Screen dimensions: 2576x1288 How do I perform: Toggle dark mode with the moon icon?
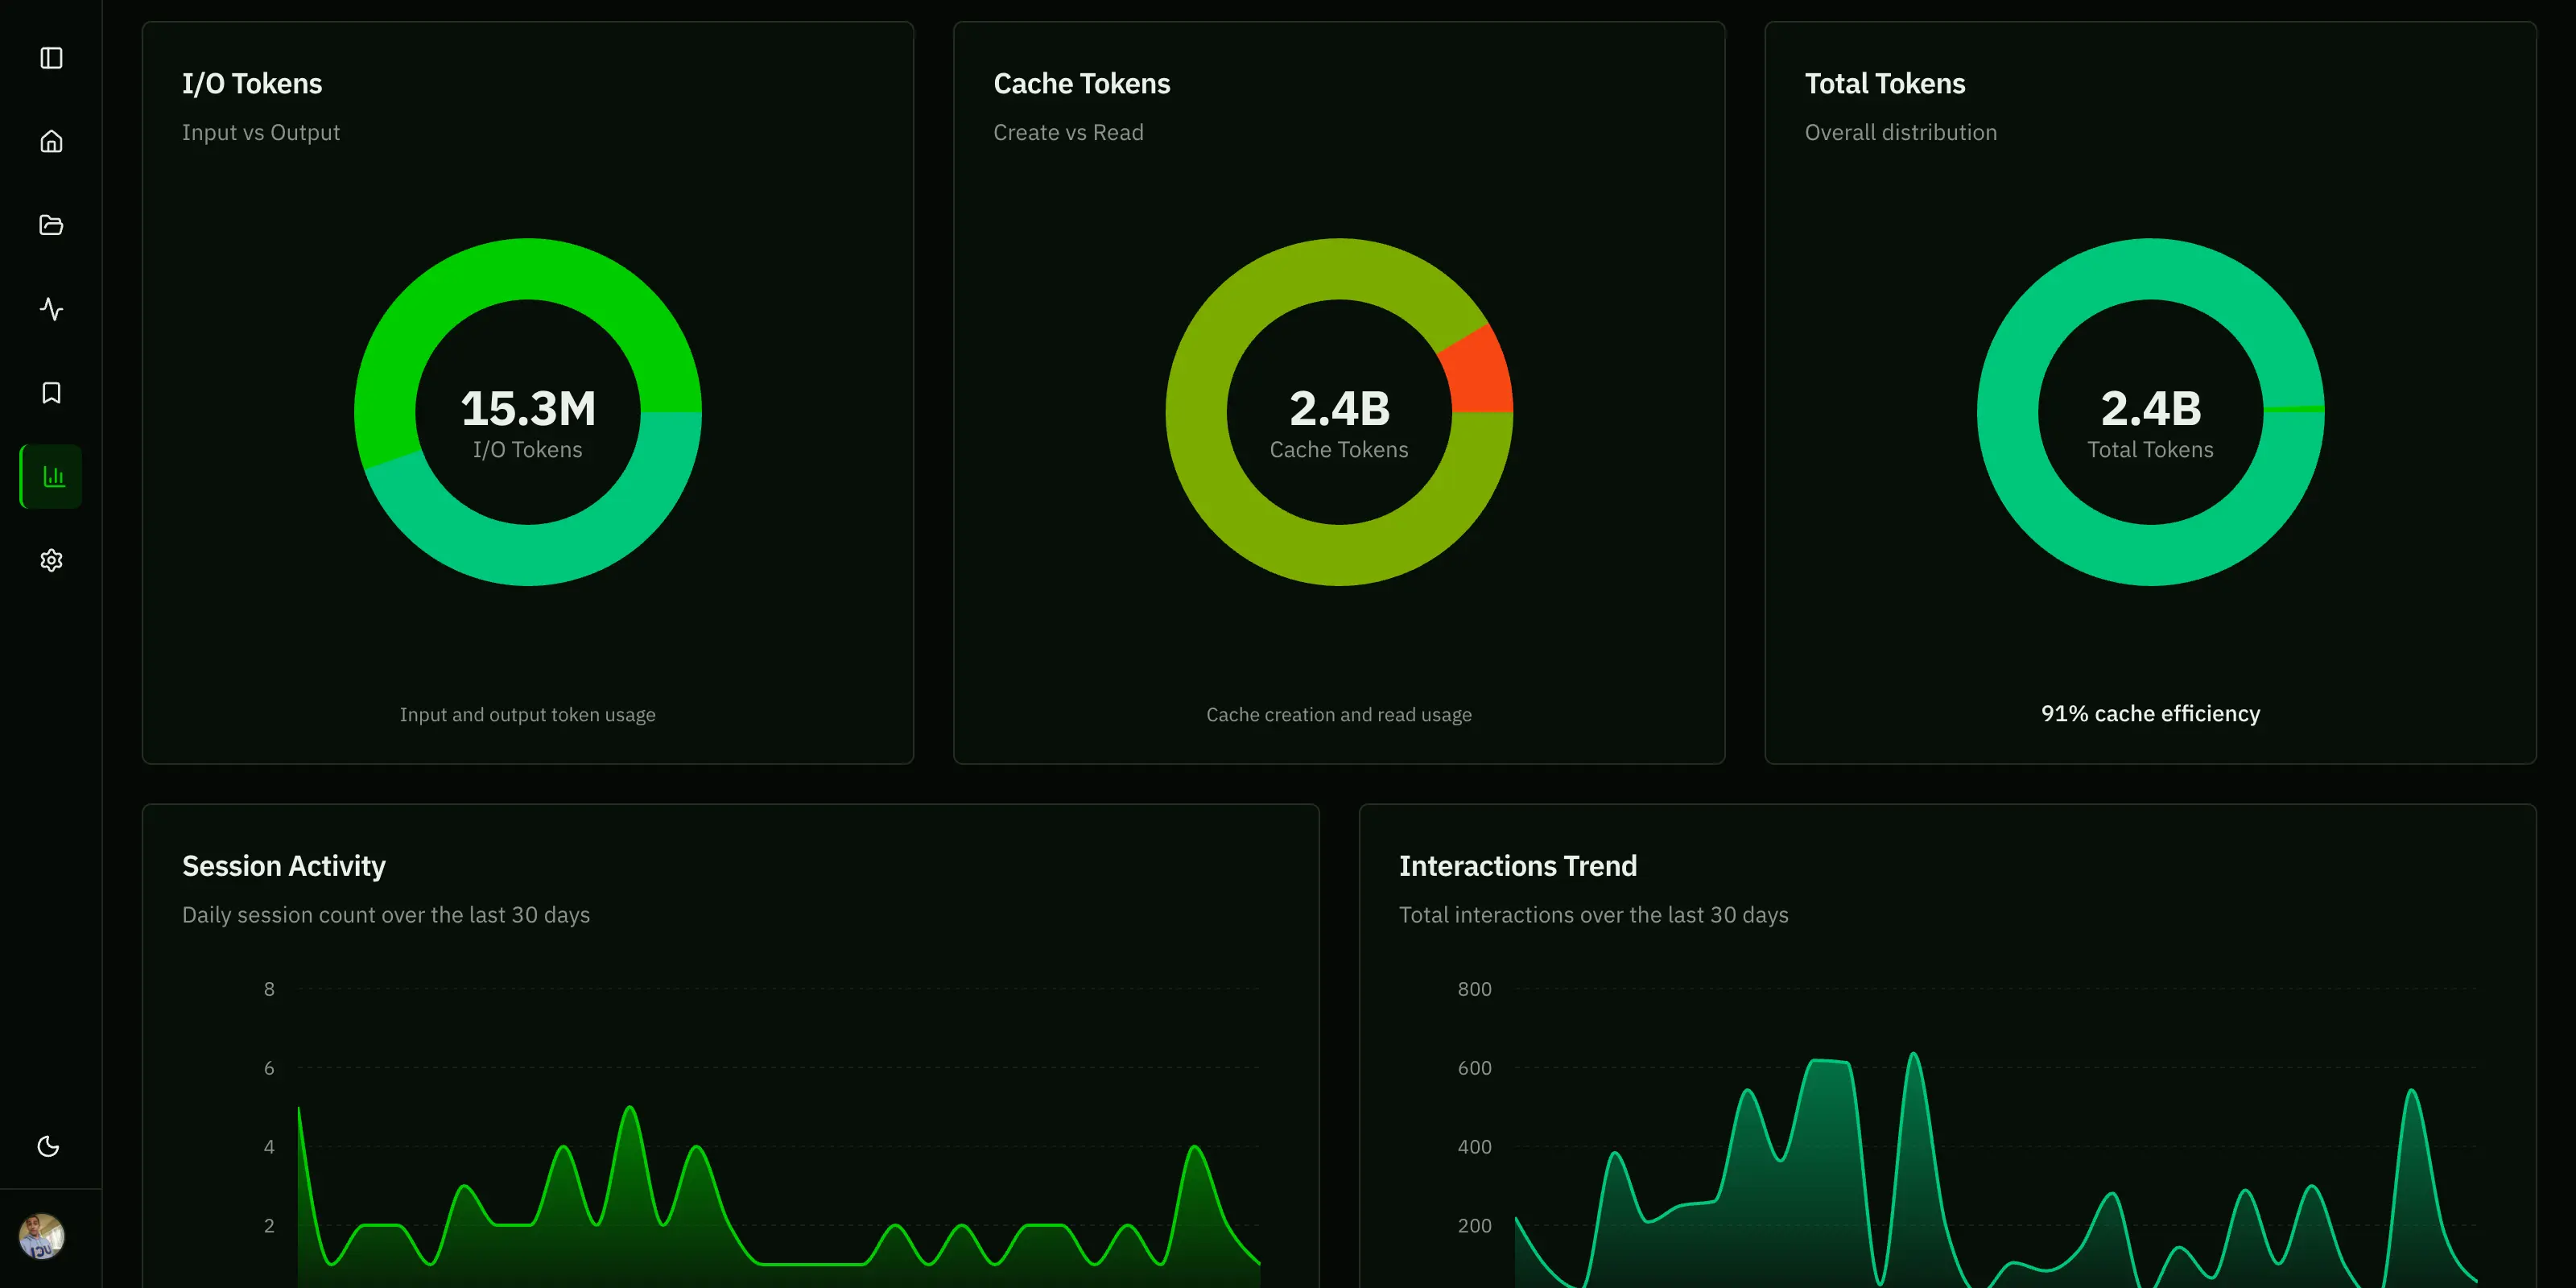pos(49,1146)
